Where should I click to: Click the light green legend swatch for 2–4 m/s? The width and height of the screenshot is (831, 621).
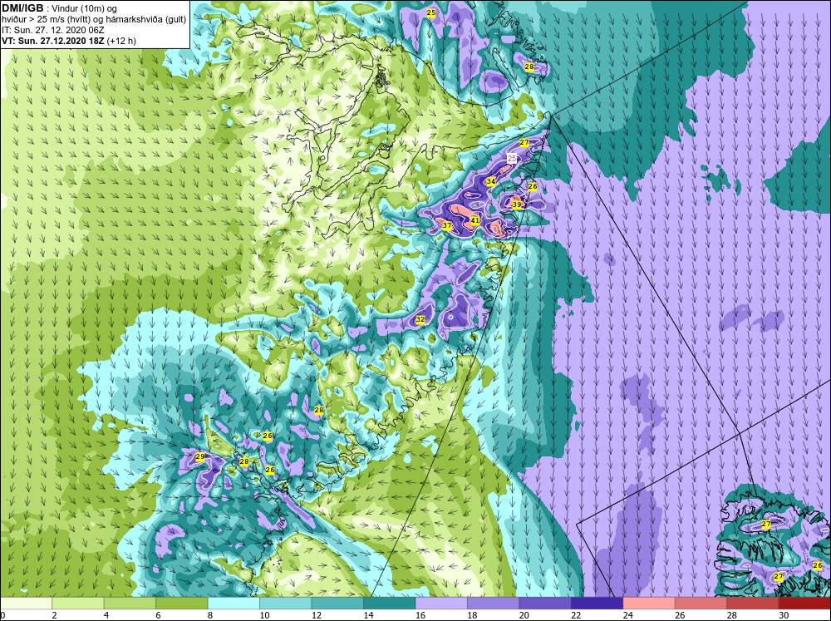[78, 603]
